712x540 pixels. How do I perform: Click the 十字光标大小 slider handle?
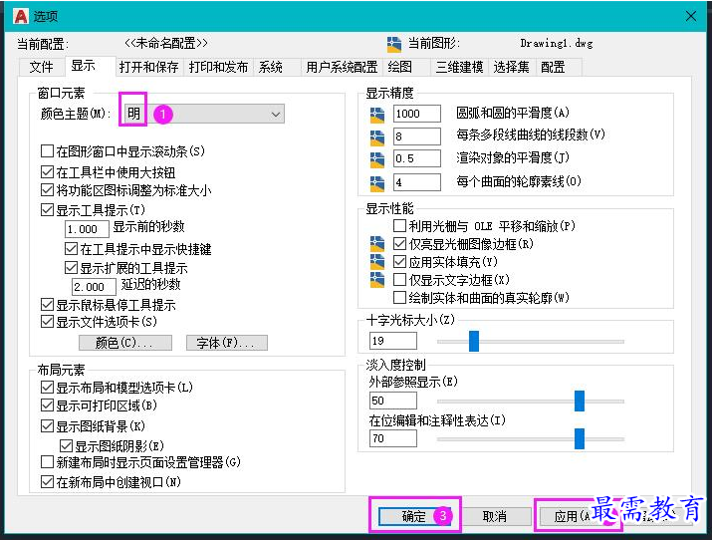474,341
